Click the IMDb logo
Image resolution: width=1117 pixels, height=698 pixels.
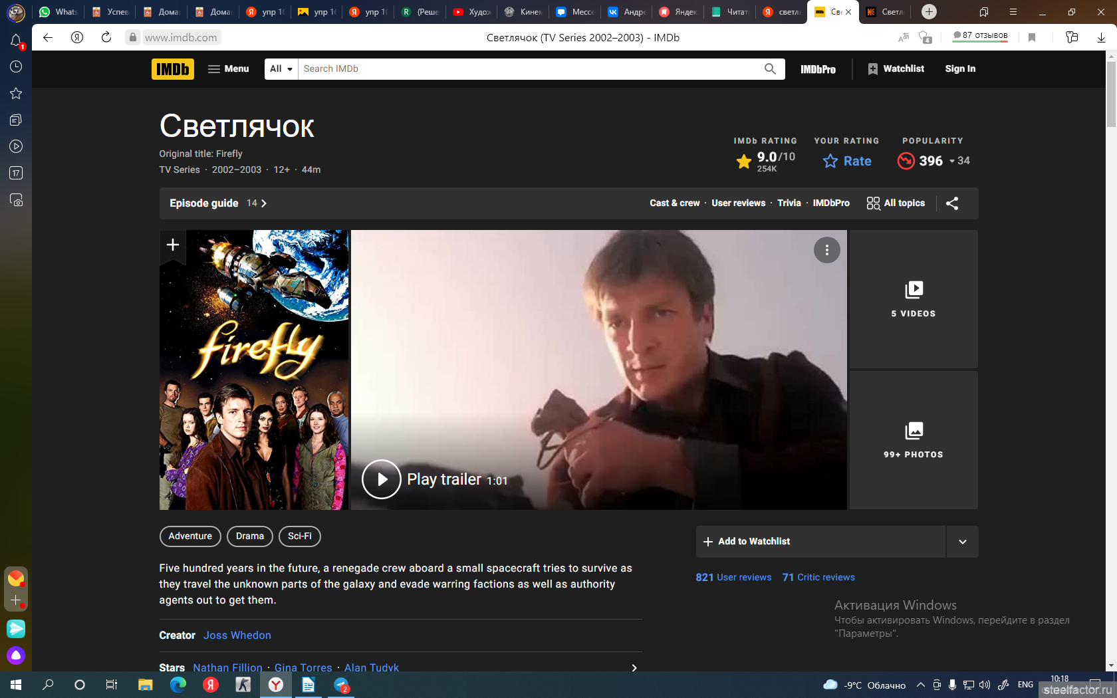[x=173, y=69]
